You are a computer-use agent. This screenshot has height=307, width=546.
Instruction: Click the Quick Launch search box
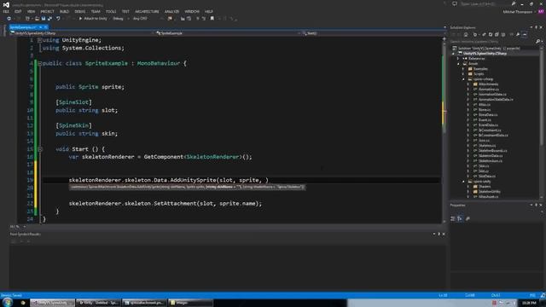coord(487,3)
